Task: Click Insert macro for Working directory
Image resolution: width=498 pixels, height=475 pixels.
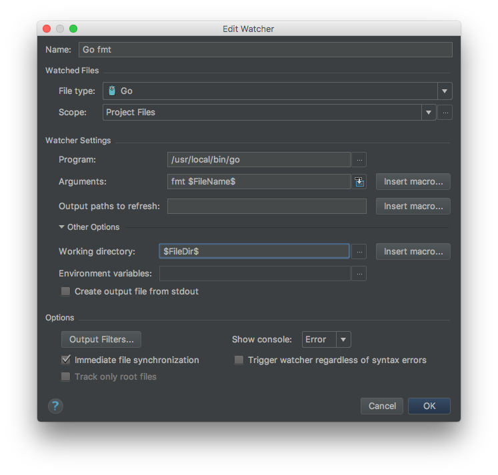Action: coord(413,252)
